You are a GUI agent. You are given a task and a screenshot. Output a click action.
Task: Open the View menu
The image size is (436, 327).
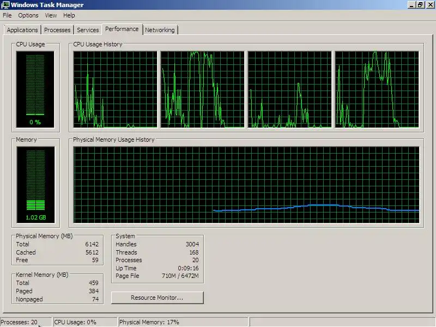51,15
